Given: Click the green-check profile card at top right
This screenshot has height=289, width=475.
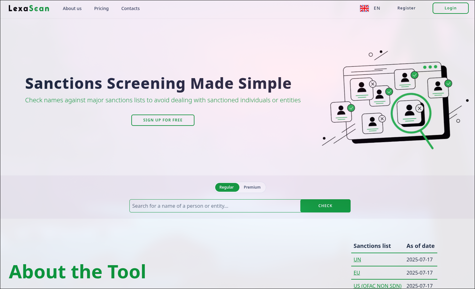Looking at the screenshot, I should click(438, 88).
